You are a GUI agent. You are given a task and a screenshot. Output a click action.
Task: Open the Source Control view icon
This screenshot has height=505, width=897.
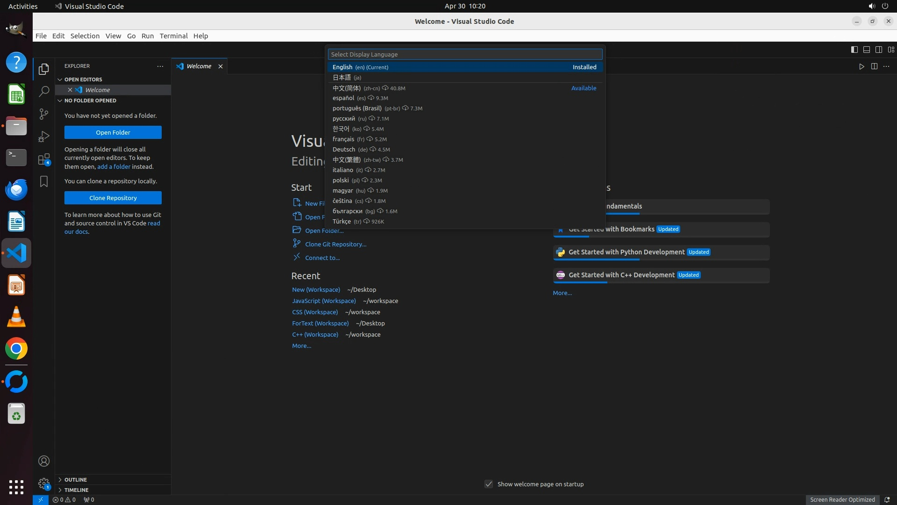[x=44, y=114]
